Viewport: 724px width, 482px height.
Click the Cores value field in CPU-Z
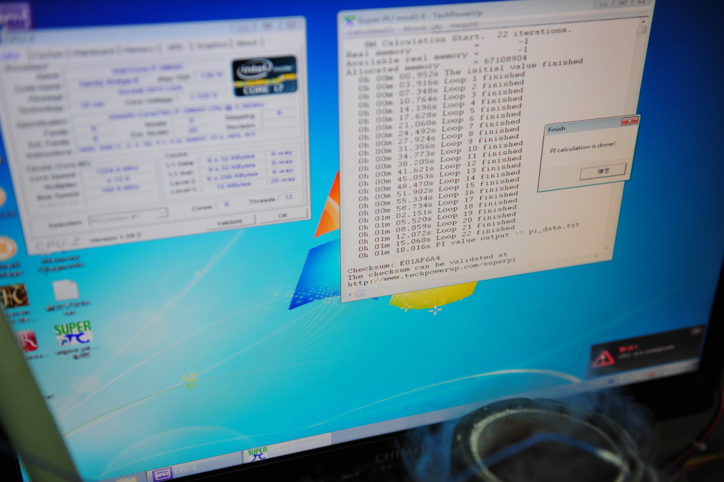coord(226,204)
